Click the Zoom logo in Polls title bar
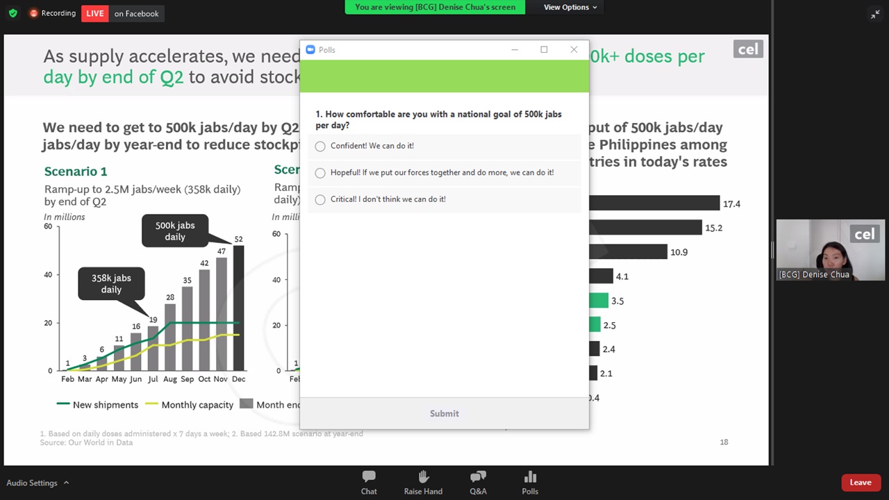Viewport: 889px width, 500px height. pos(310,50)
